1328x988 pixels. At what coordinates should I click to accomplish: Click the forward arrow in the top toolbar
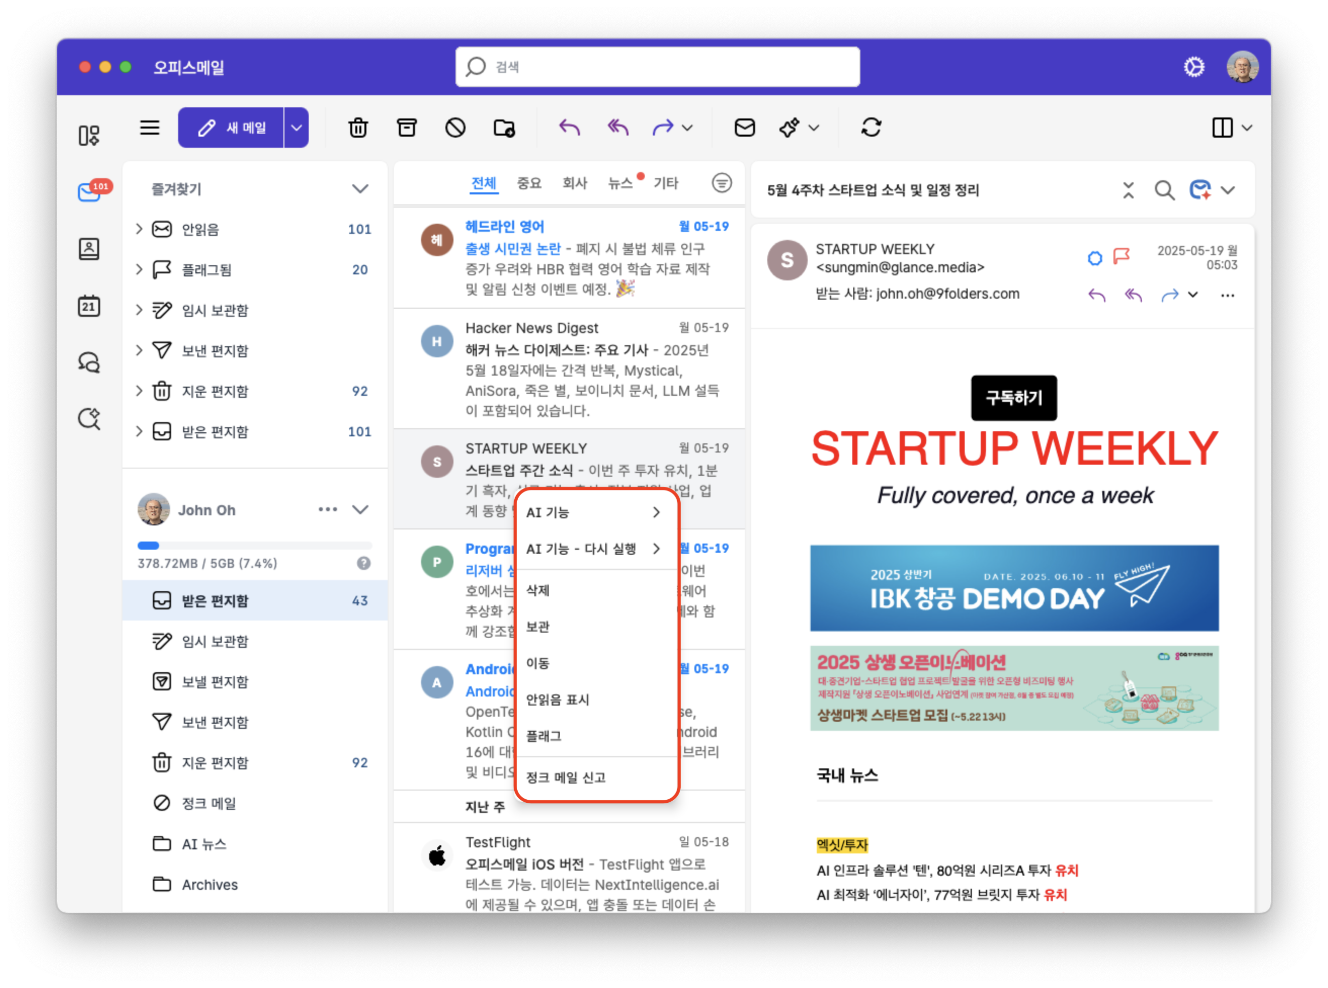pyautogui.click(x=662, y=128)
